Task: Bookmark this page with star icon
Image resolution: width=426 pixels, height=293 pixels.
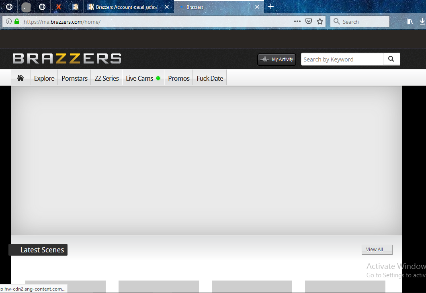Action: [320, 21]
